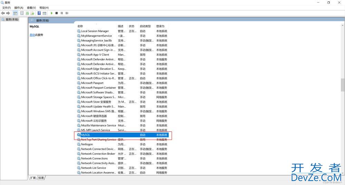Switch to the 标准 tab at bottom
Viewport: 345px width, 185px height.
click(x=41, y=178)
